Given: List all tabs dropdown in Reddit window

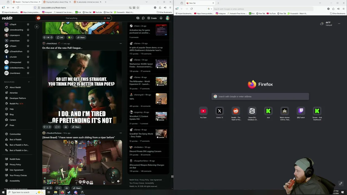Looking at the screenshot, I should click(x=147, y=2).
